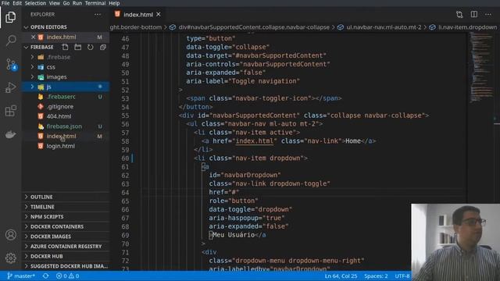
Task: Open the File menu
Action: click(x=5, y=3)
